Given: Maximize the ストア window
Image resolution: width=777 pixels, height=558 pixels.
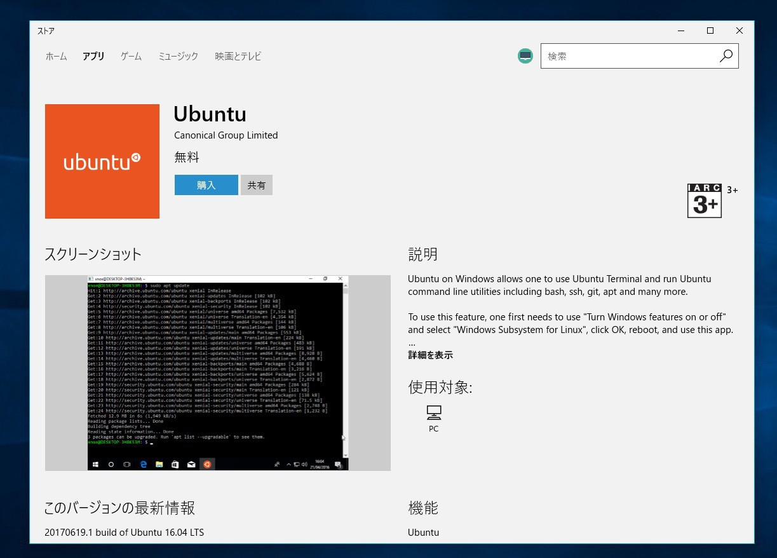Looking at the screenshot, I should (x=710, y=31).
